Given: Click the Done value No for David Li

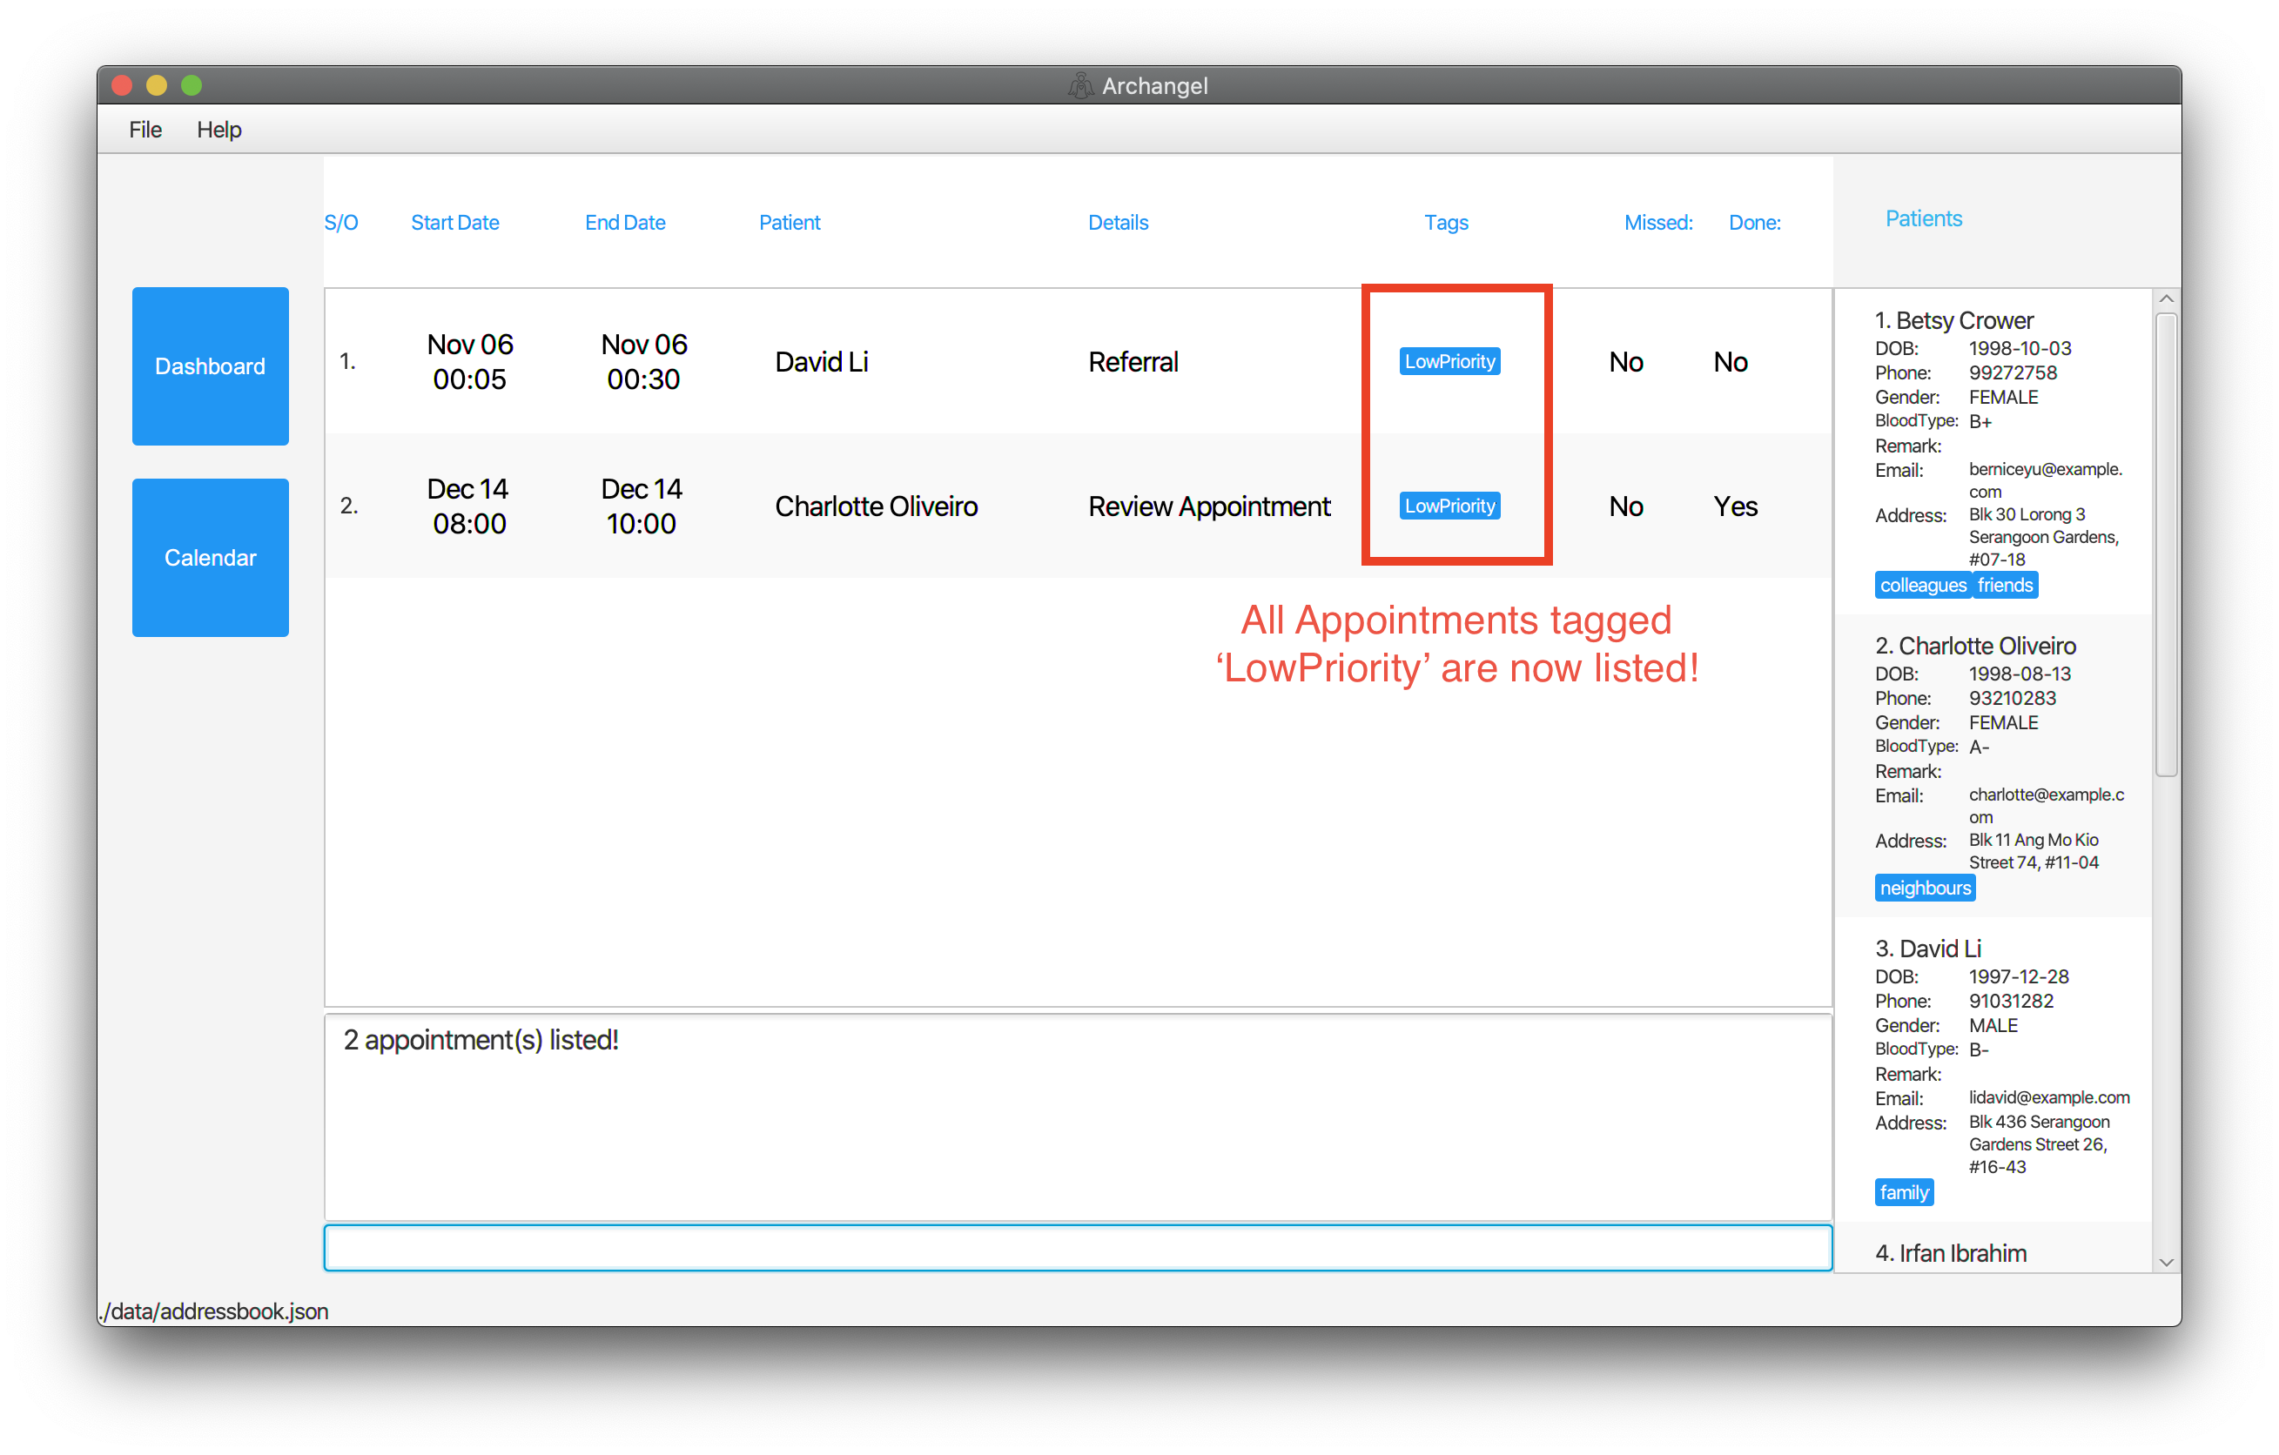Looking at the screenshot, I should [x=1730, y=361].
